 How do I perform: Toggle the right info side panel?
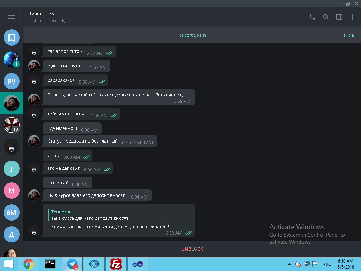(x=339, y=17)
